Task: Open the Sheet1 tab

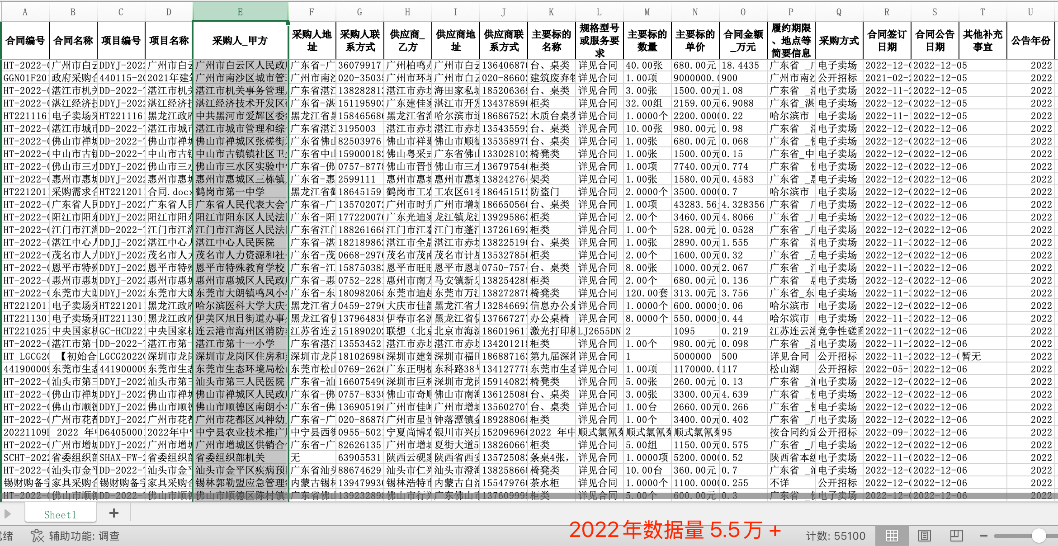Action: coord(60,514)
